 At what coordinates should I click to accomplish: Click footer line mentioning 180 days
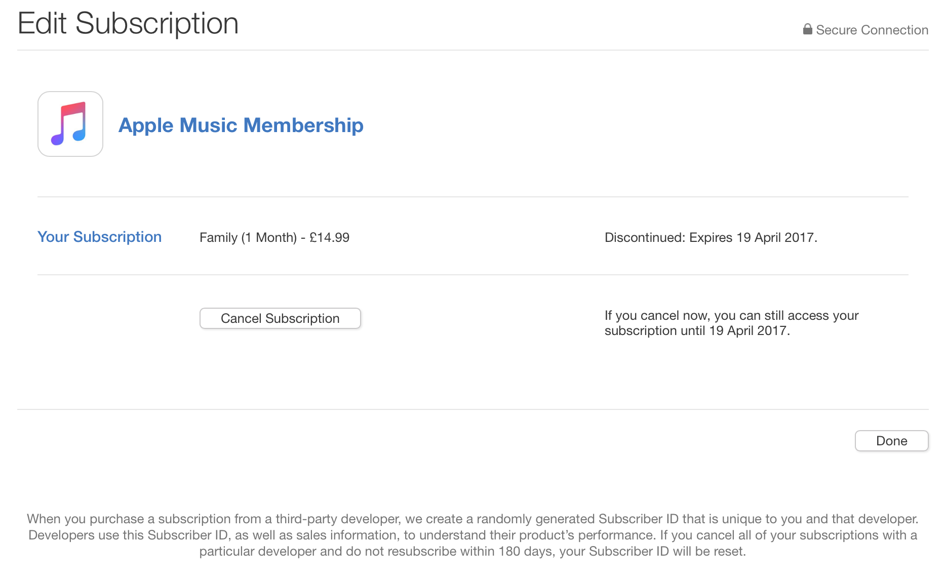(472, 551)
